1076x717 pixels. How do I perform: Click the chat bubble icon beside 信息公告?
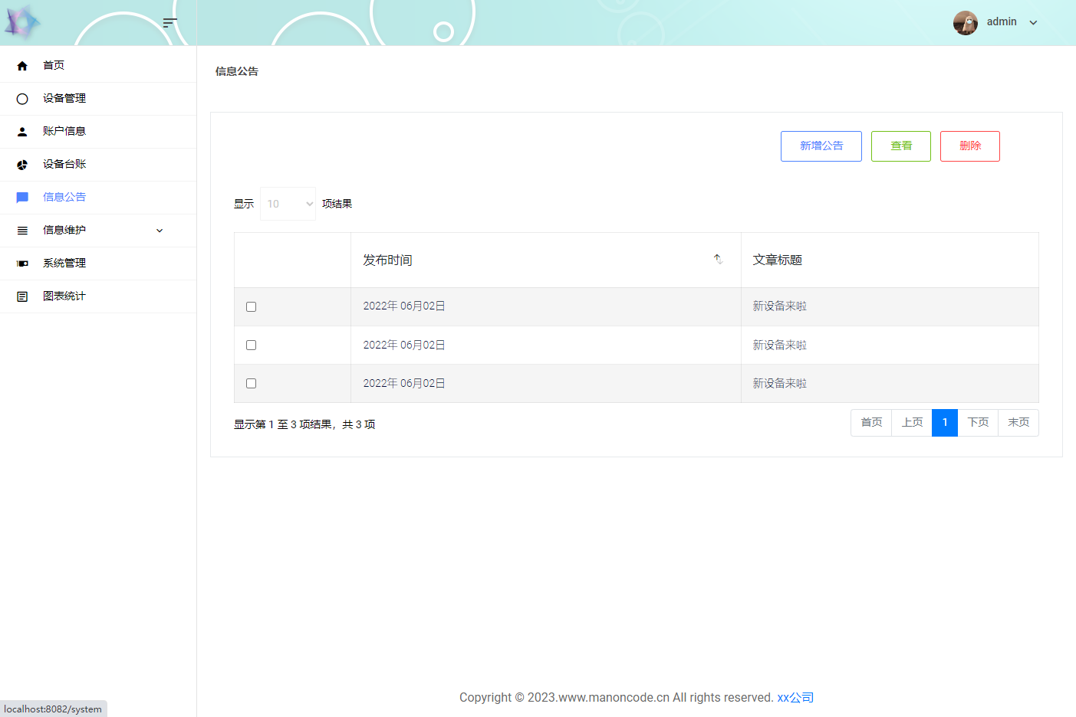click(22, 198)
